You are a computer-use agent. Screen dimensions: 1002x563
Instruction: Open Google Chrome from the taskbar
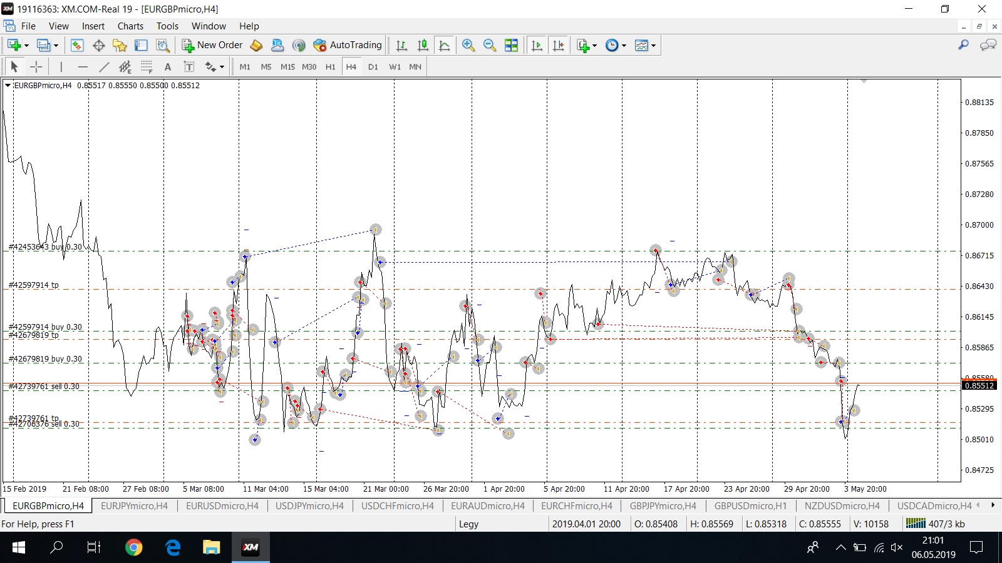[133, 547]
